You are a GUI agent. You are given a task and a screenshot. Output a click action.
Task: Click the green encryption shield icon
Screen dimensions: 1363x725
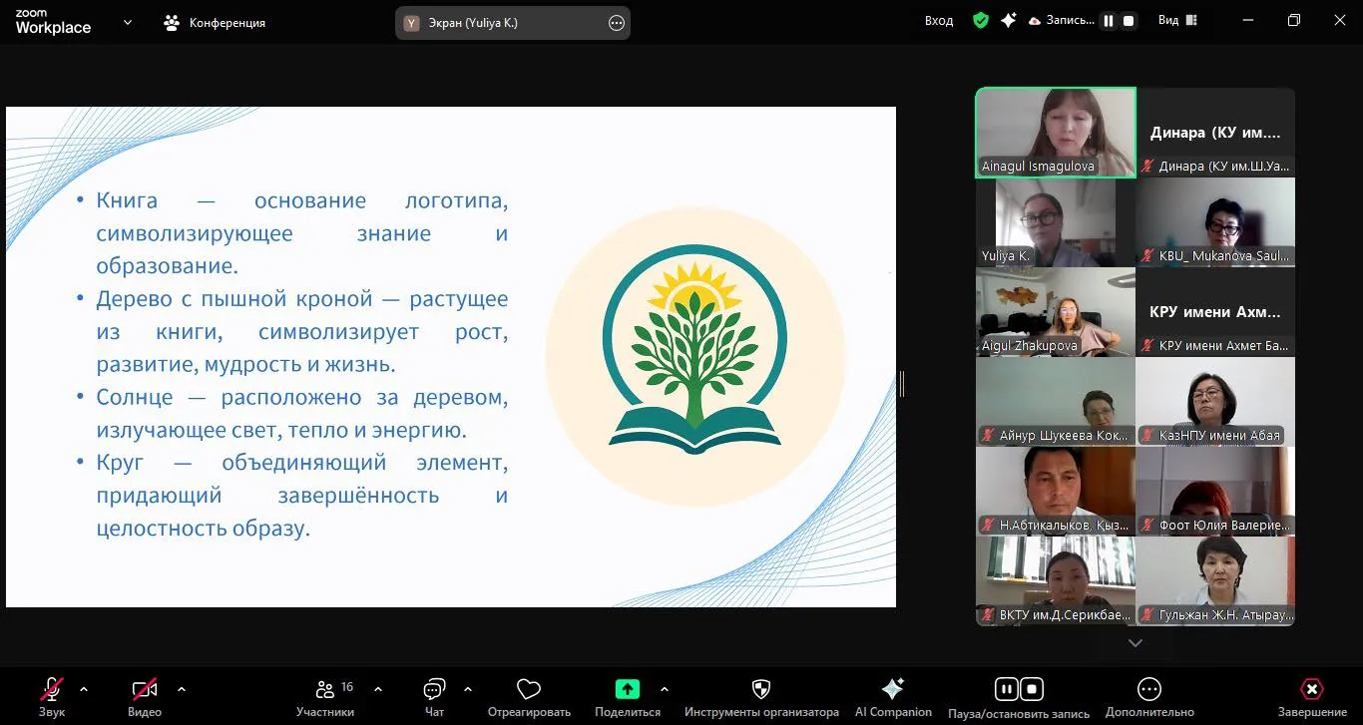(x=981, y=21)
